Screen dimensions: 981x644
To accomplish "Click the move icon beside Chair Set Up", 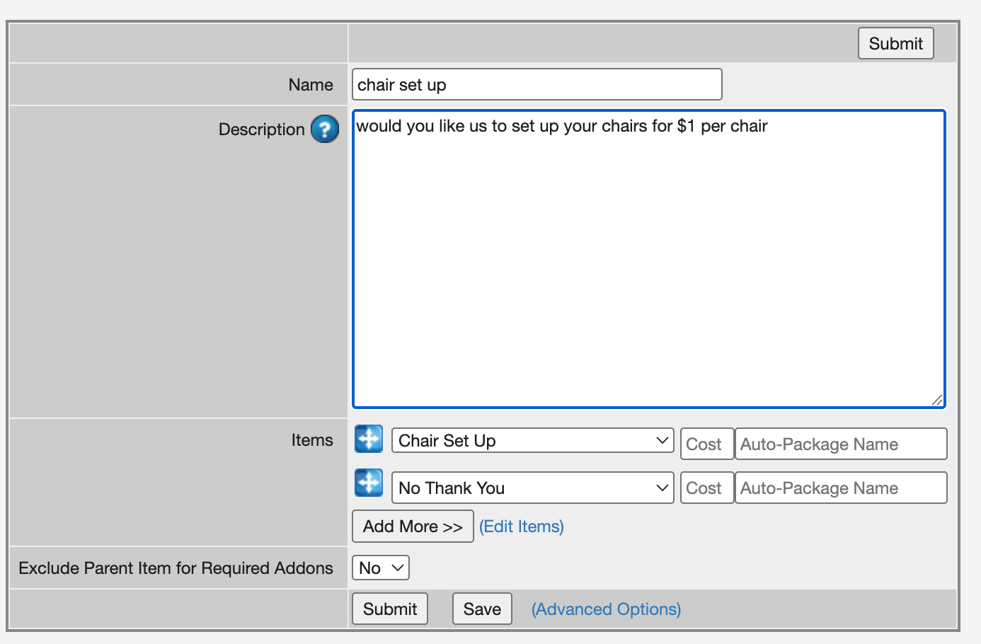I will point(369,439).
